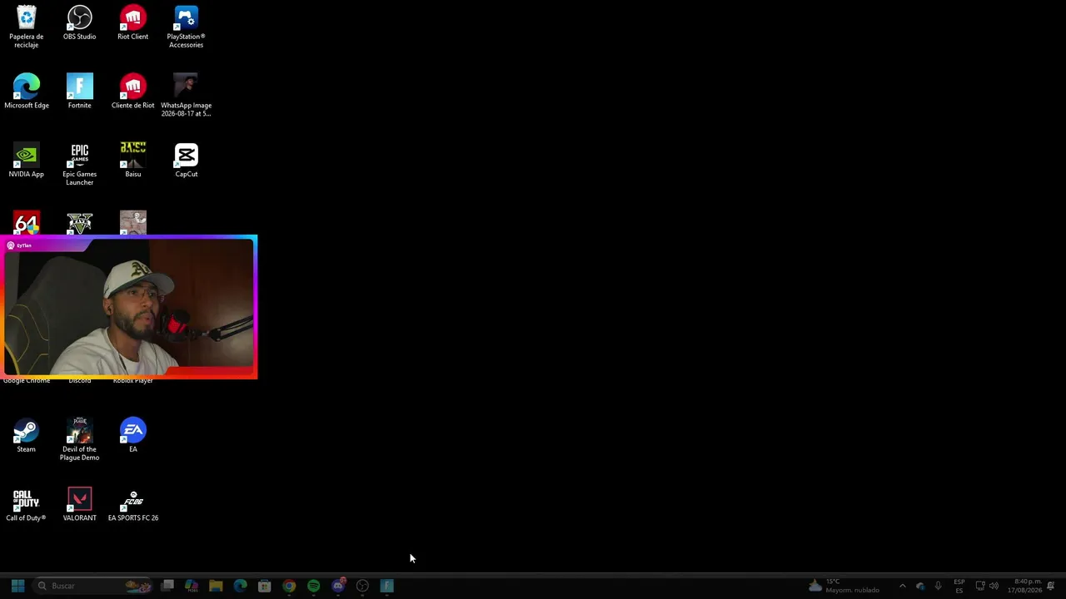Switch to Google Chrome in the taskbar
1066x599 pixels.
[289, 586]
